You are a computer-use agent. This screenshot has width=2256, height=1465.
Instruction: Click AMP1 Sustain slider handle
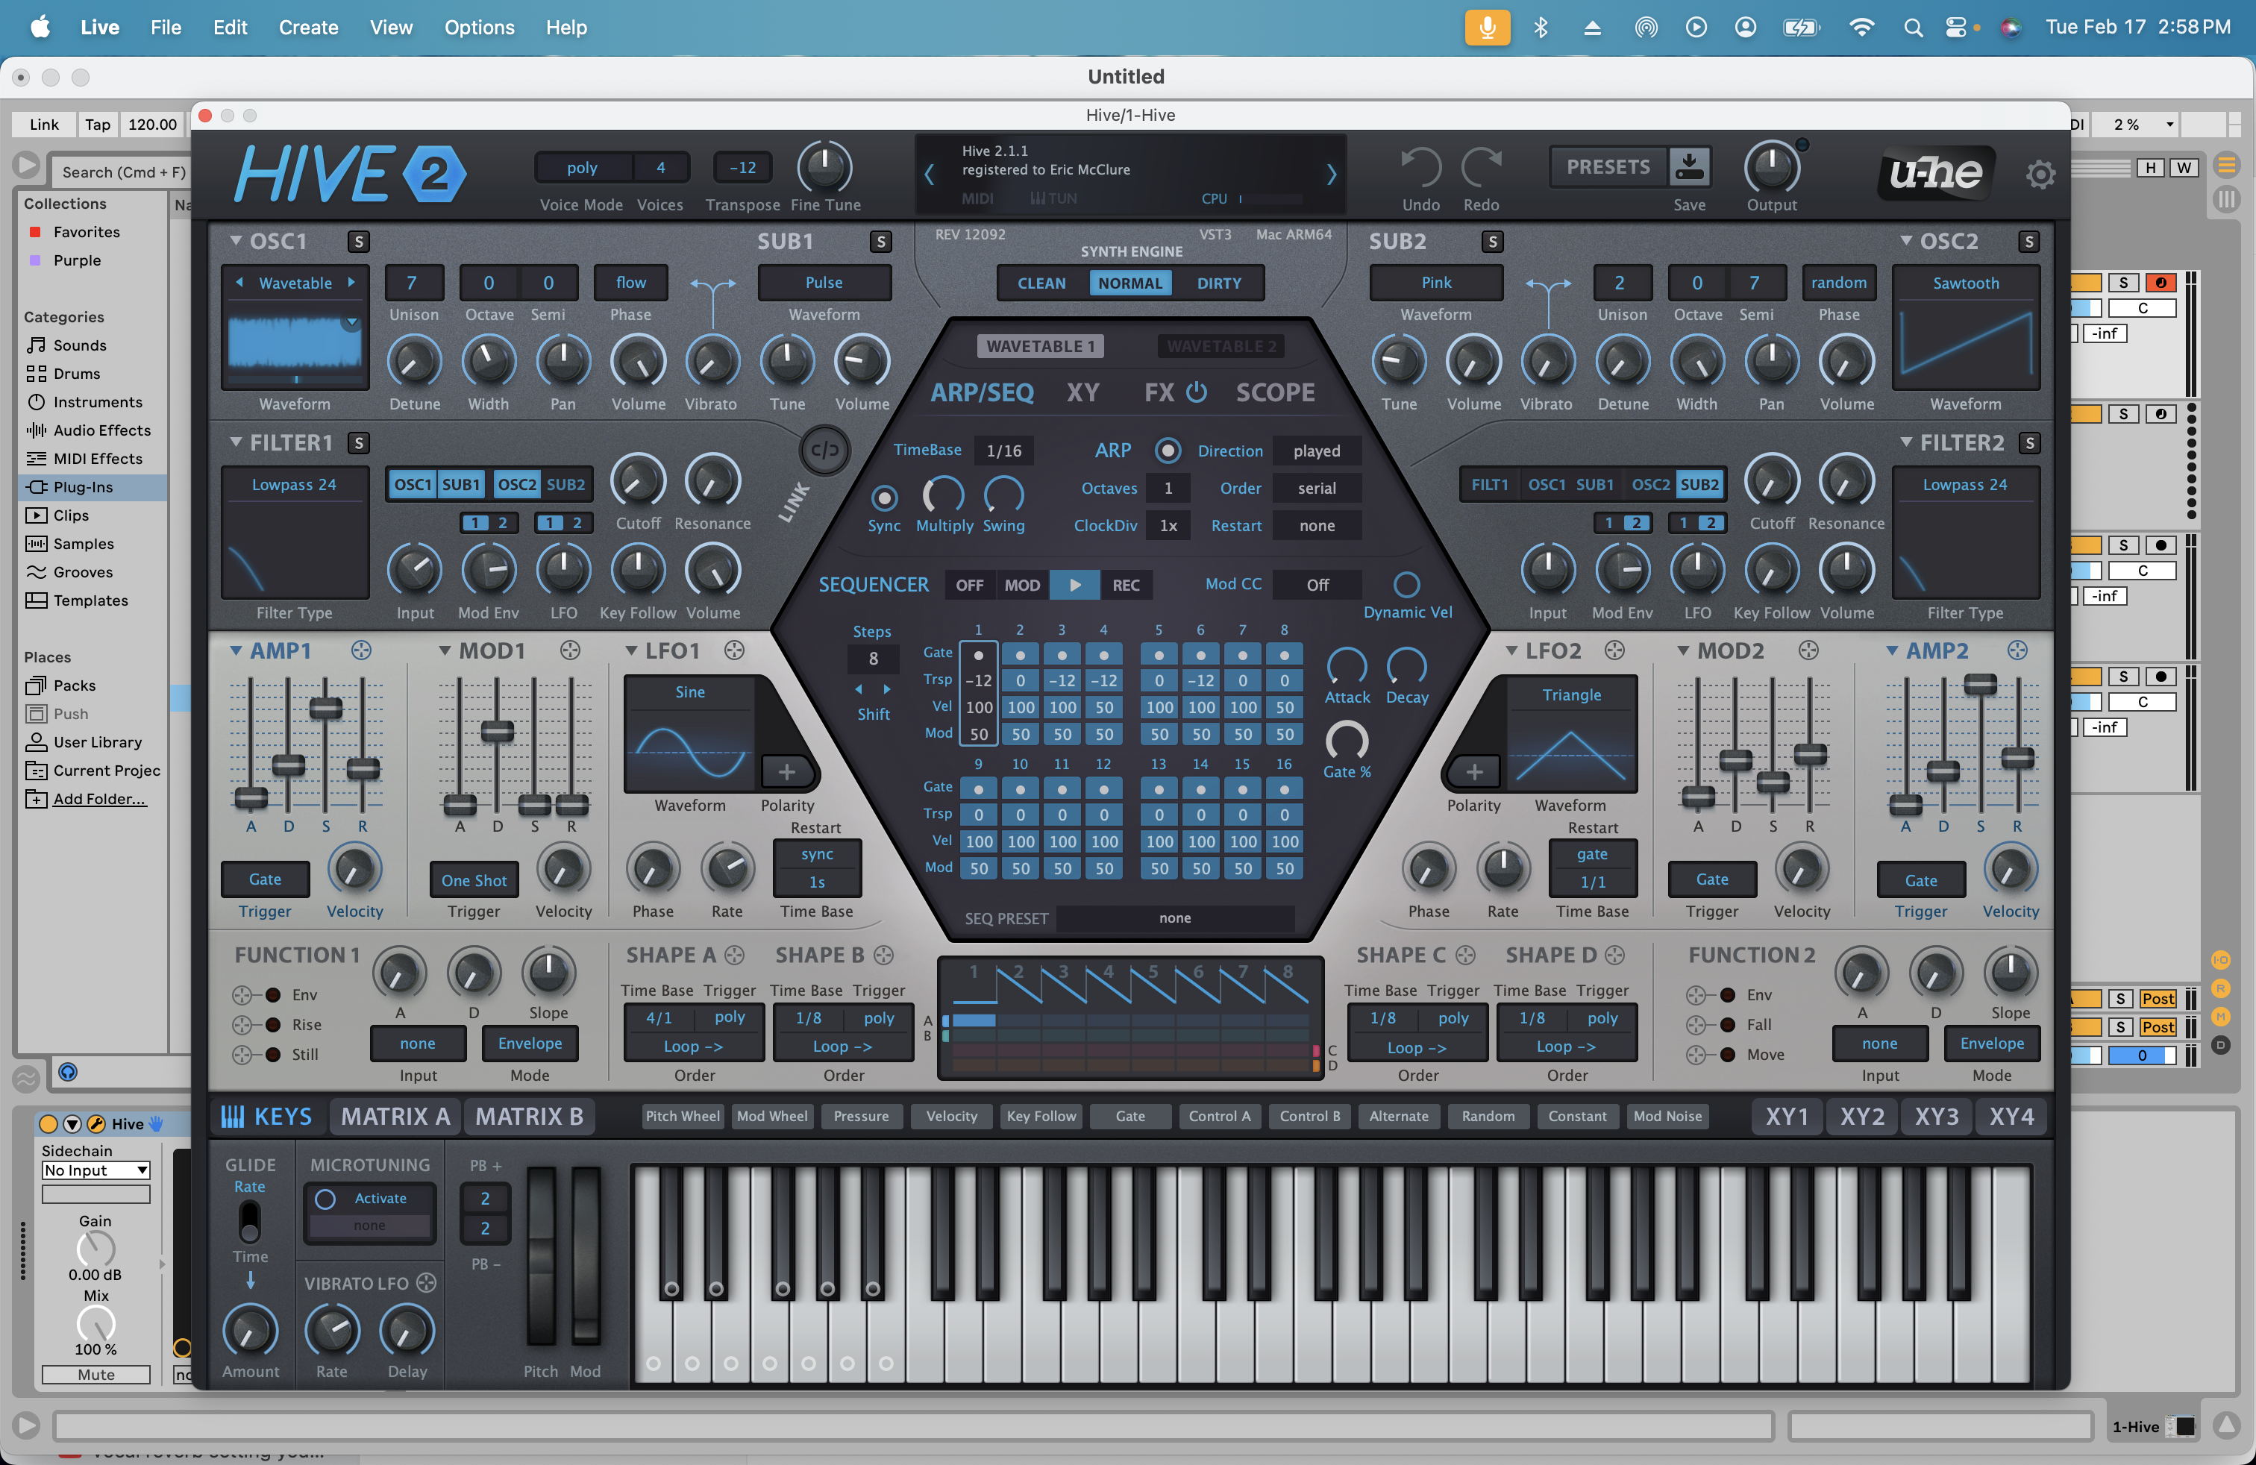coord(325,708)
